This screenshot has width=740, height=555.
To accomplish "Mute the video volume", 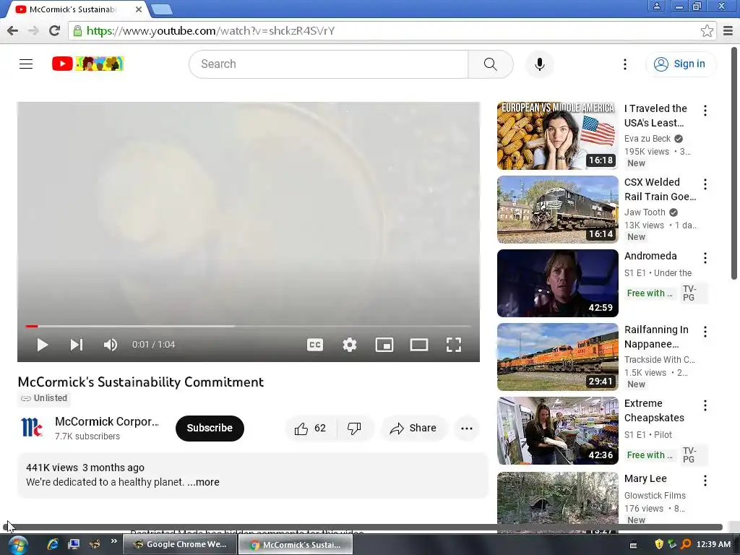I will (x=111, y=345).
